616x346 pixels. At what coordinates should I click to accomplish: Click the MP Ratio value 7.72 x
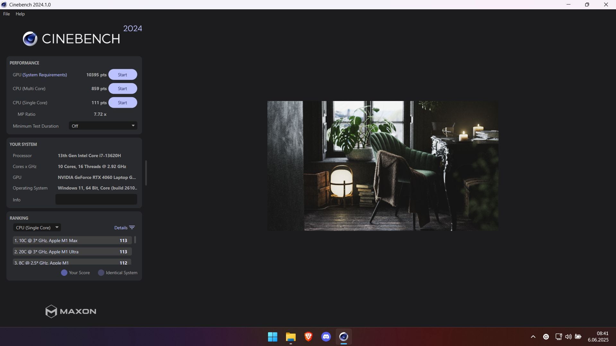(100, 114)
